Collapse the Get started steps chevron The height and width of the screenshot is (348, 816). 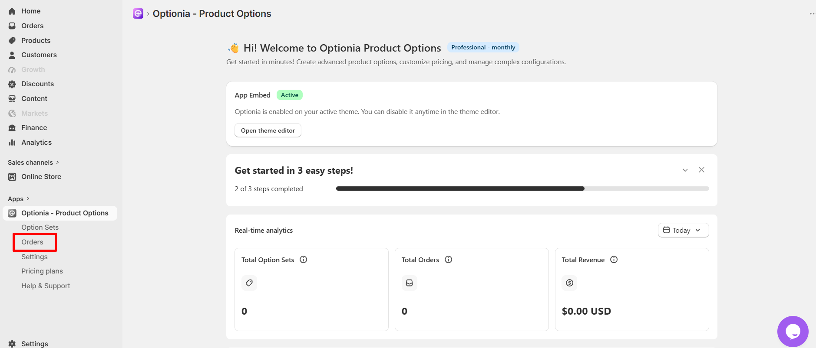[x=685, y=170]
